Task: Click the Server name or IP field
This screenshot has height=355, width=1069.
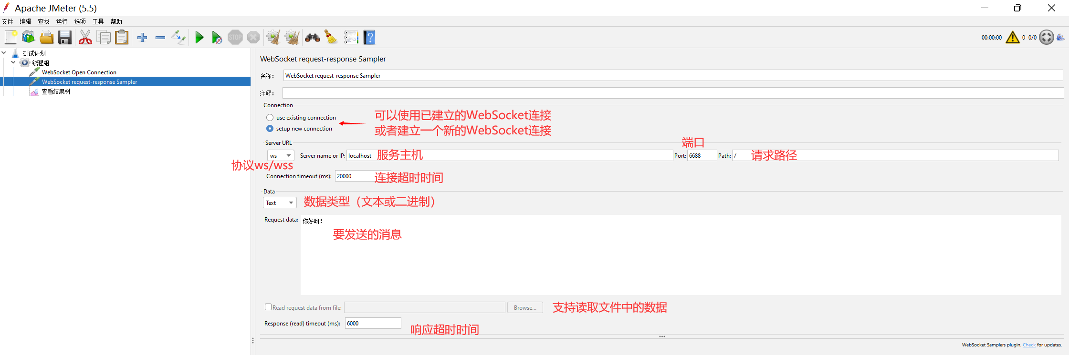Action: click(x=510, y=155)
